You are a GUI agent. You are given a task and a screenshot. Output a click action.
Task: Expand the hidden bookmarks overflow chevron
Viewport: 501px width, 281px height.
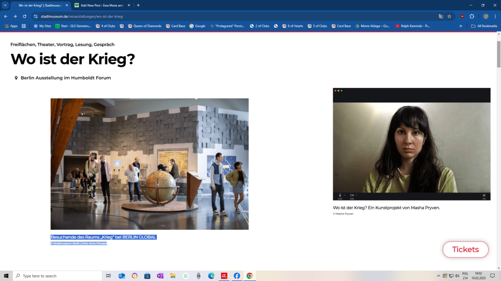point(460,26)
